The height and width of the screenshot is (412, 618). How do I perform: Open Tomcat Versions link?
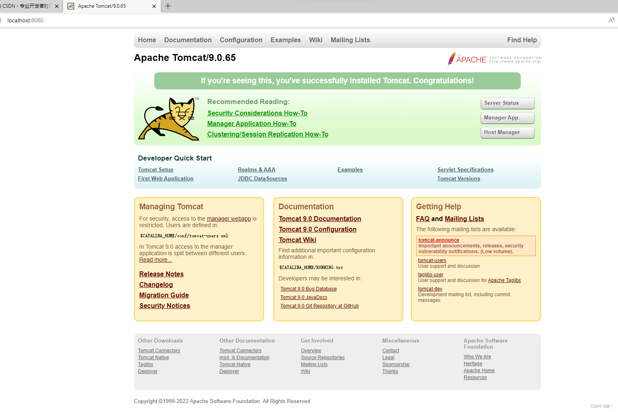[458, 178]
